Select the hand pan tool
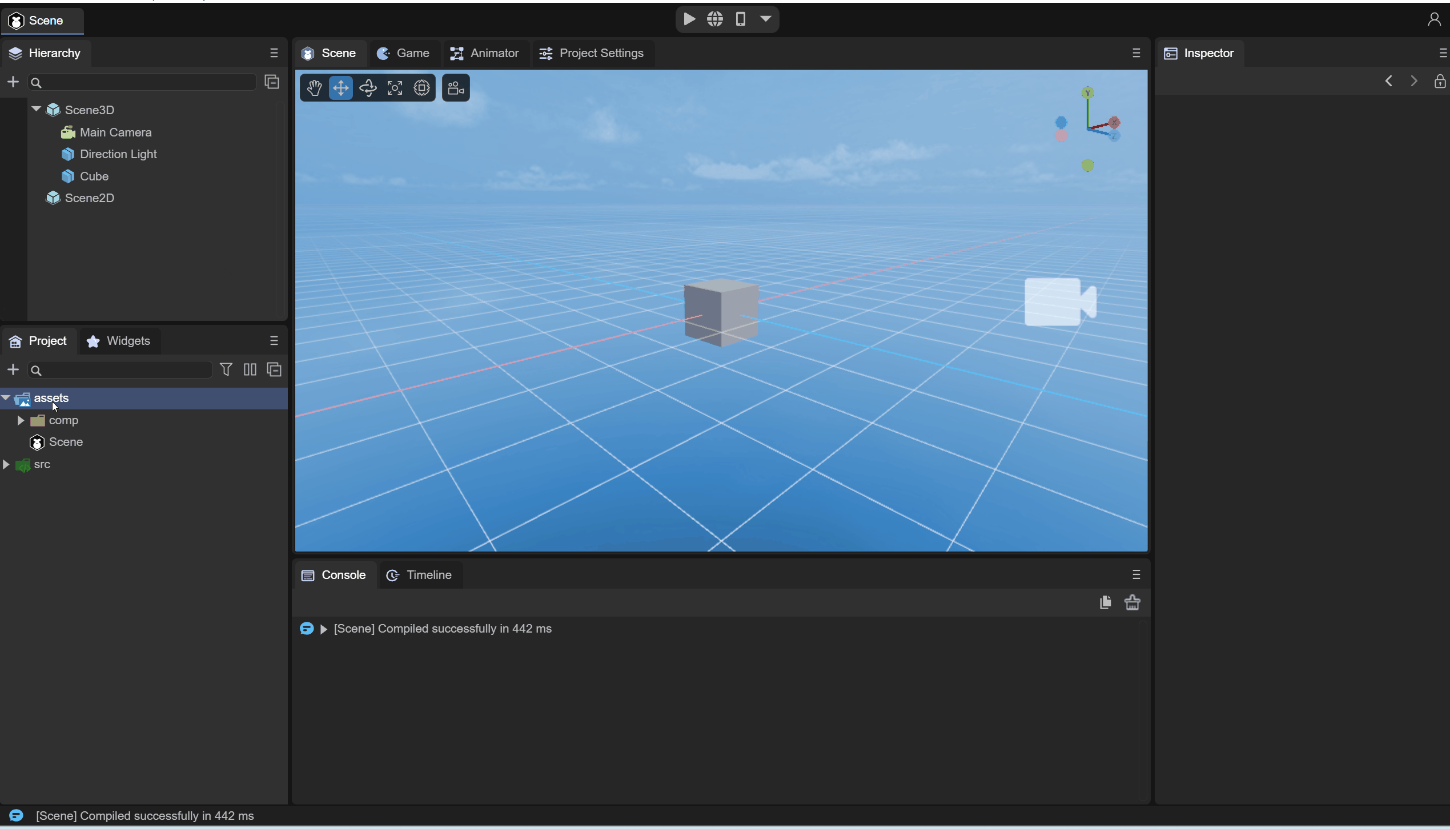 click(314, 88)
